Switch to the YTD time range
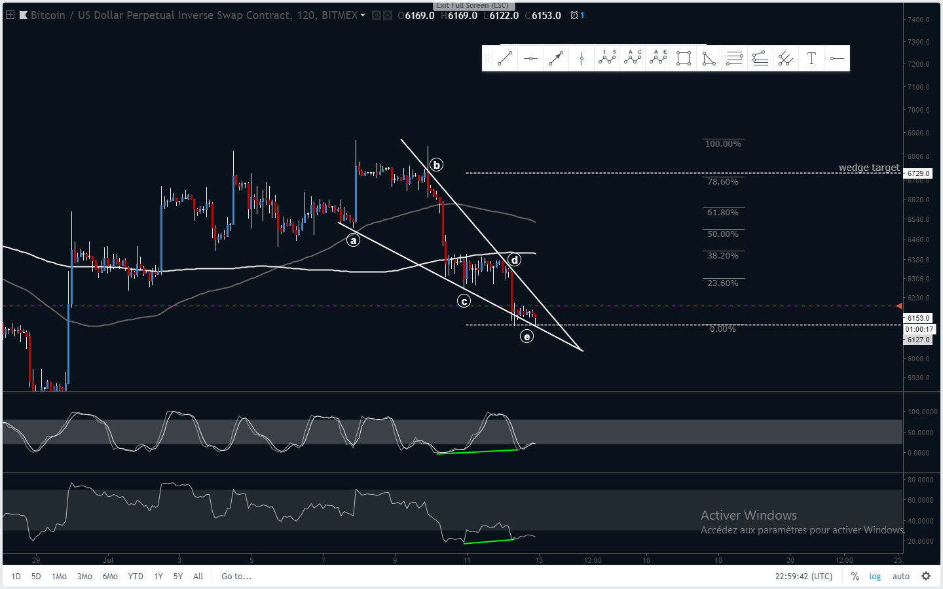This screenshot has height=589, width=943. click(x=136, y=577)
